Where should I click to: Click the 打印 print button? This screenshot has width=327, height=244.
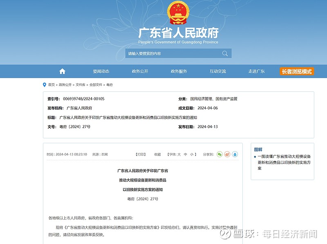point(141,154)
